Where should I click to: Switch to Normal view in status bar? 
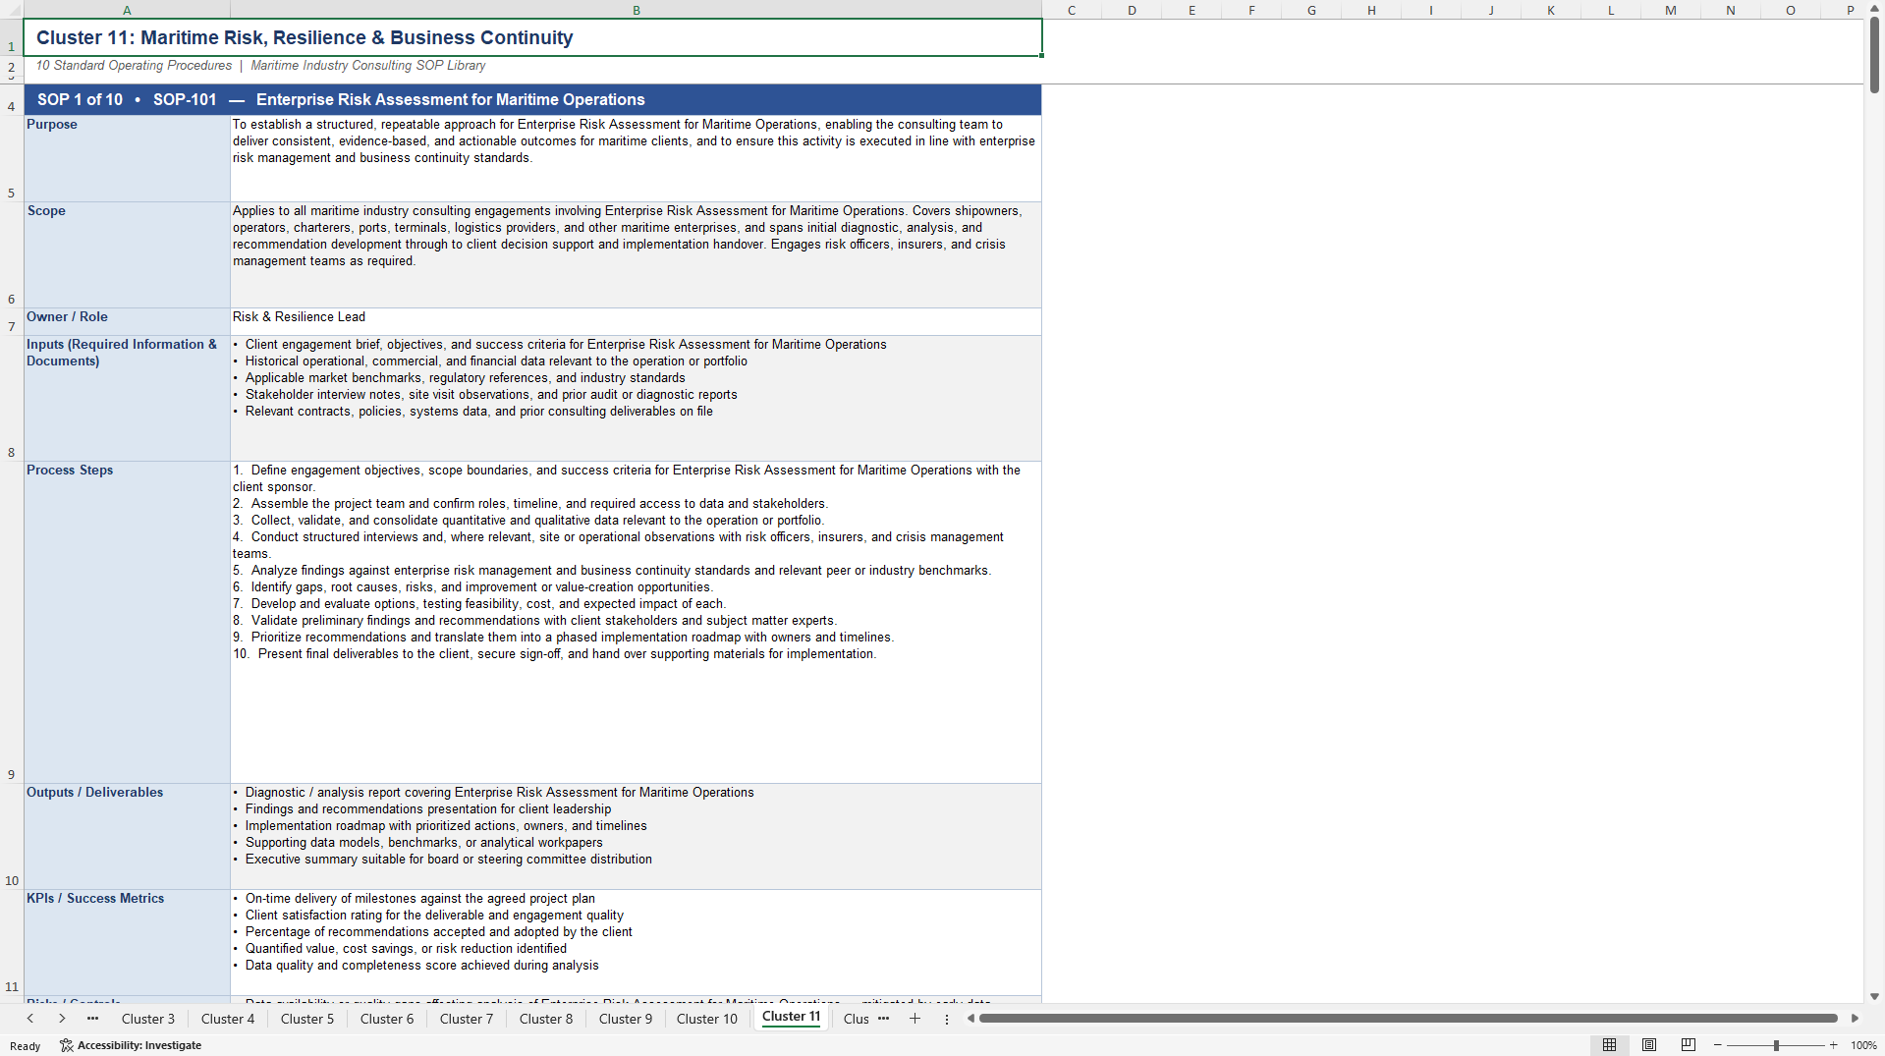click(x=1609, y=1045)
